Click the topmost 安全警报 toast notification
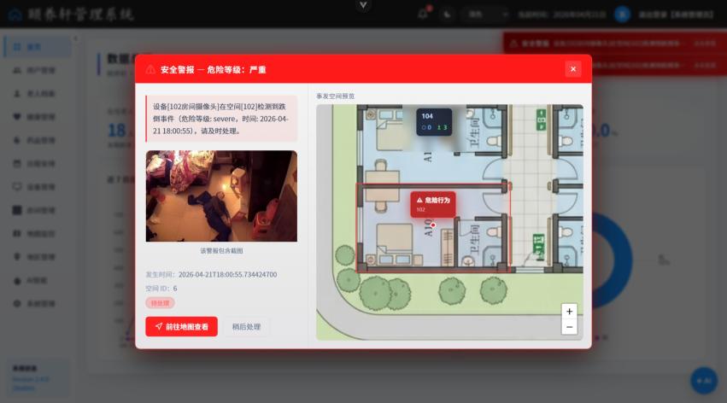This screenshot has width=727, height=403. click(x=615, y=43)
